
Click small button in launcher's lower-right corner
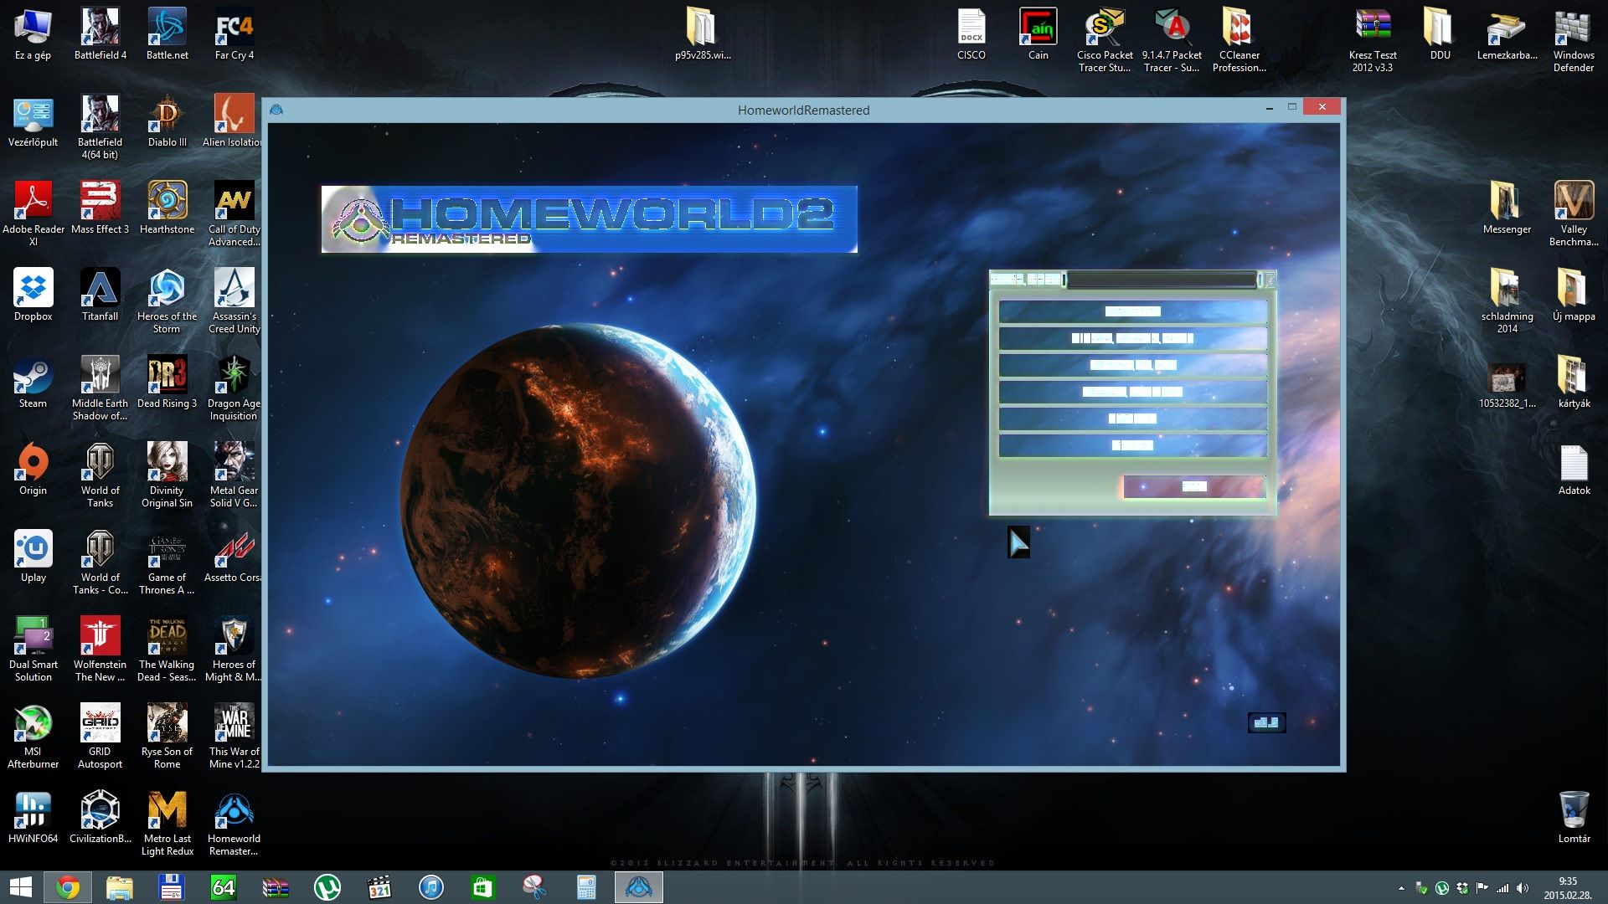[1266, 722]
